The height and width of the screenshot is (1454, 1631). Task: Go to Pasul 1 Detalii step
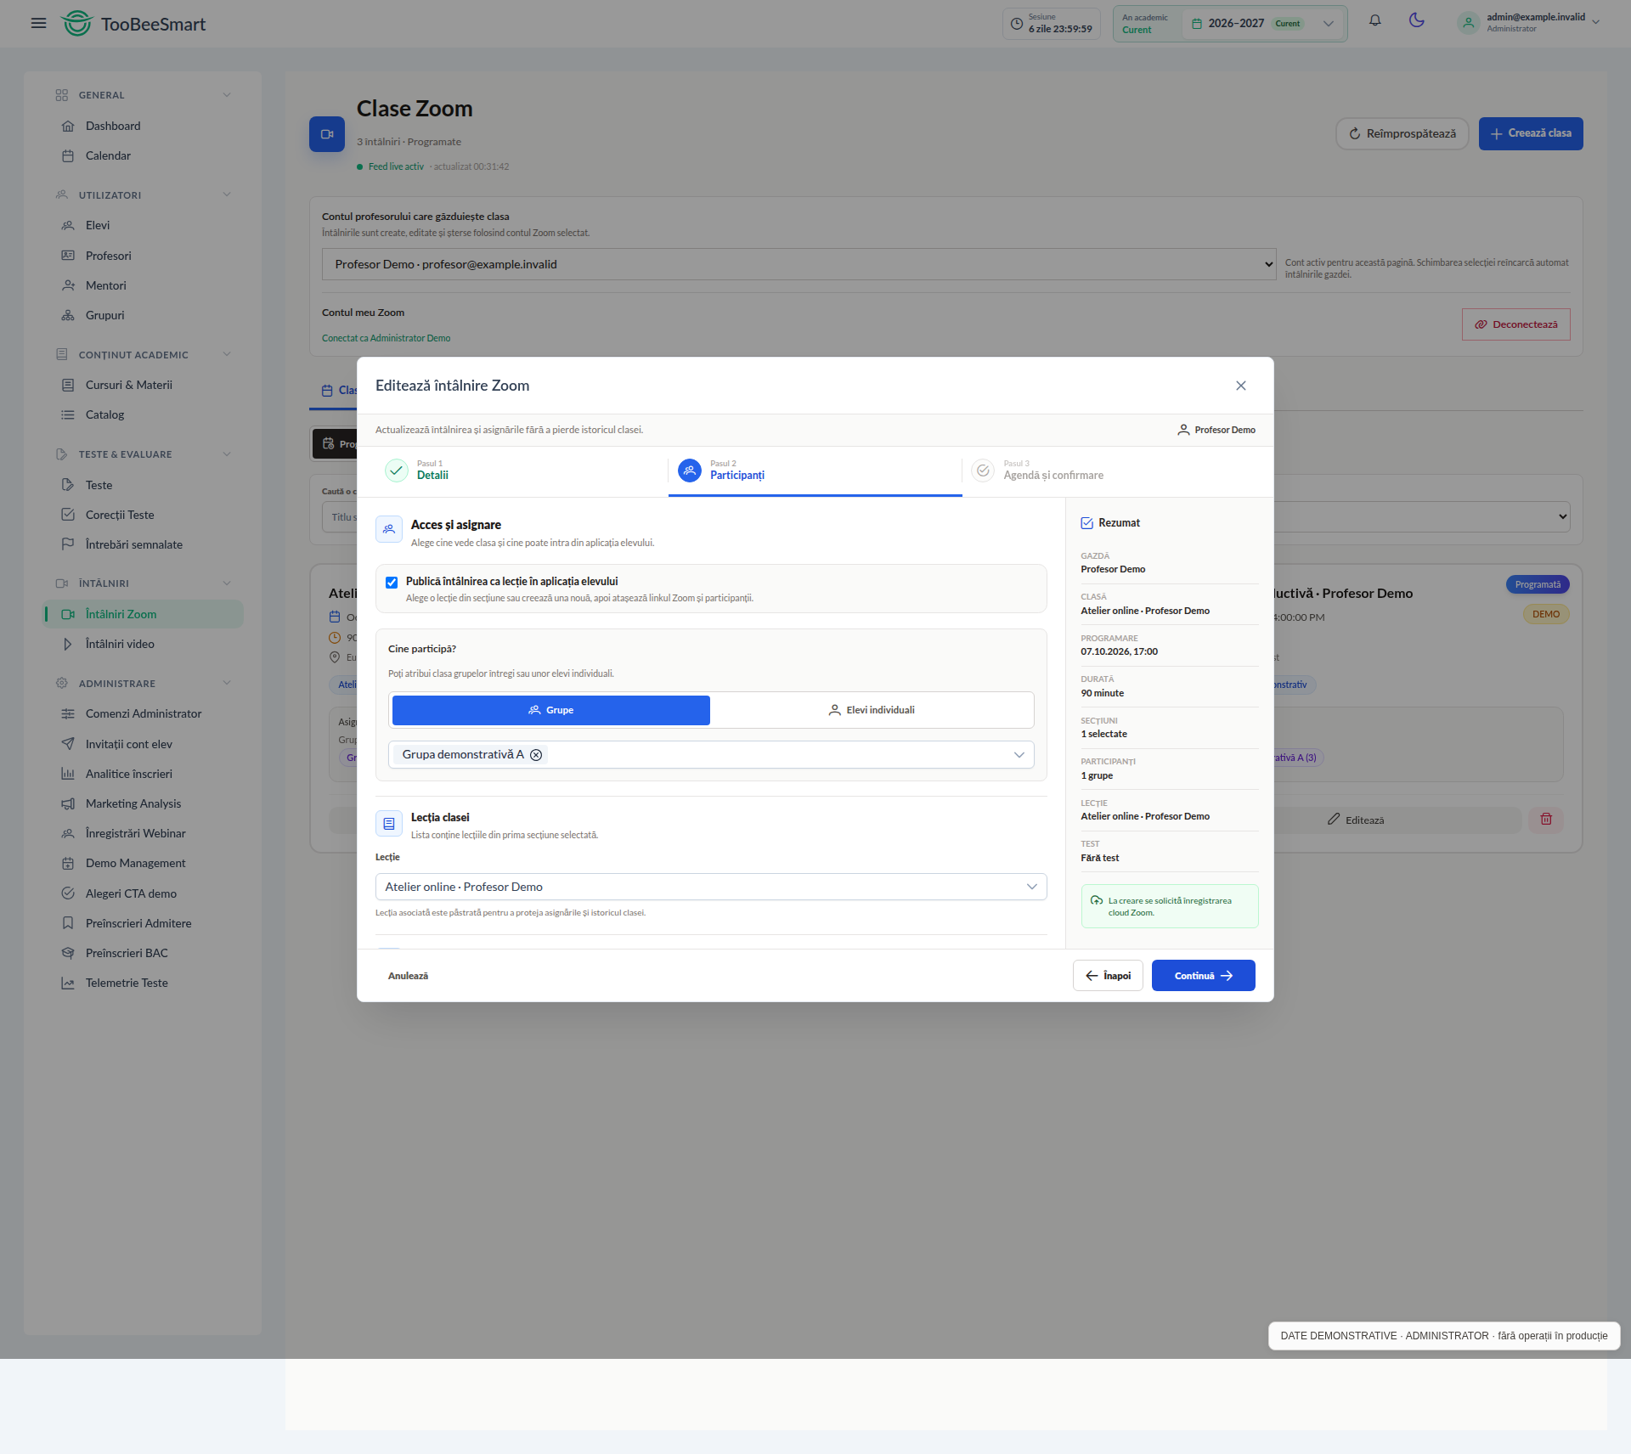coord(521,471)
